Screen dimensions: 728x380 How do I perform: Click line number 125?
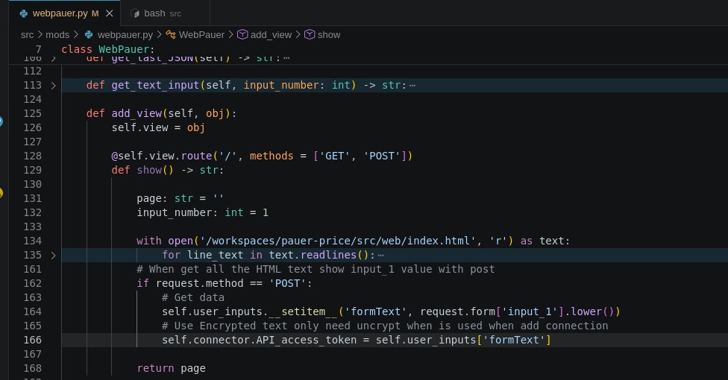coord(33,114)
